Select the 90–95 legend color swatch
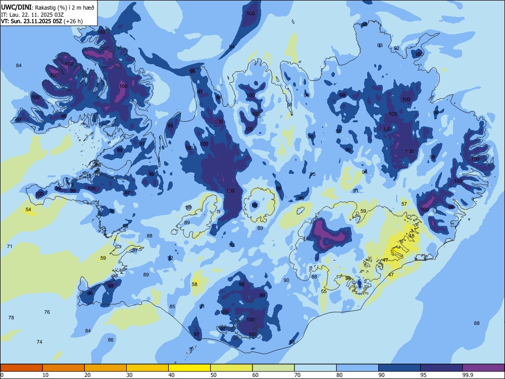 coord(399,368)
